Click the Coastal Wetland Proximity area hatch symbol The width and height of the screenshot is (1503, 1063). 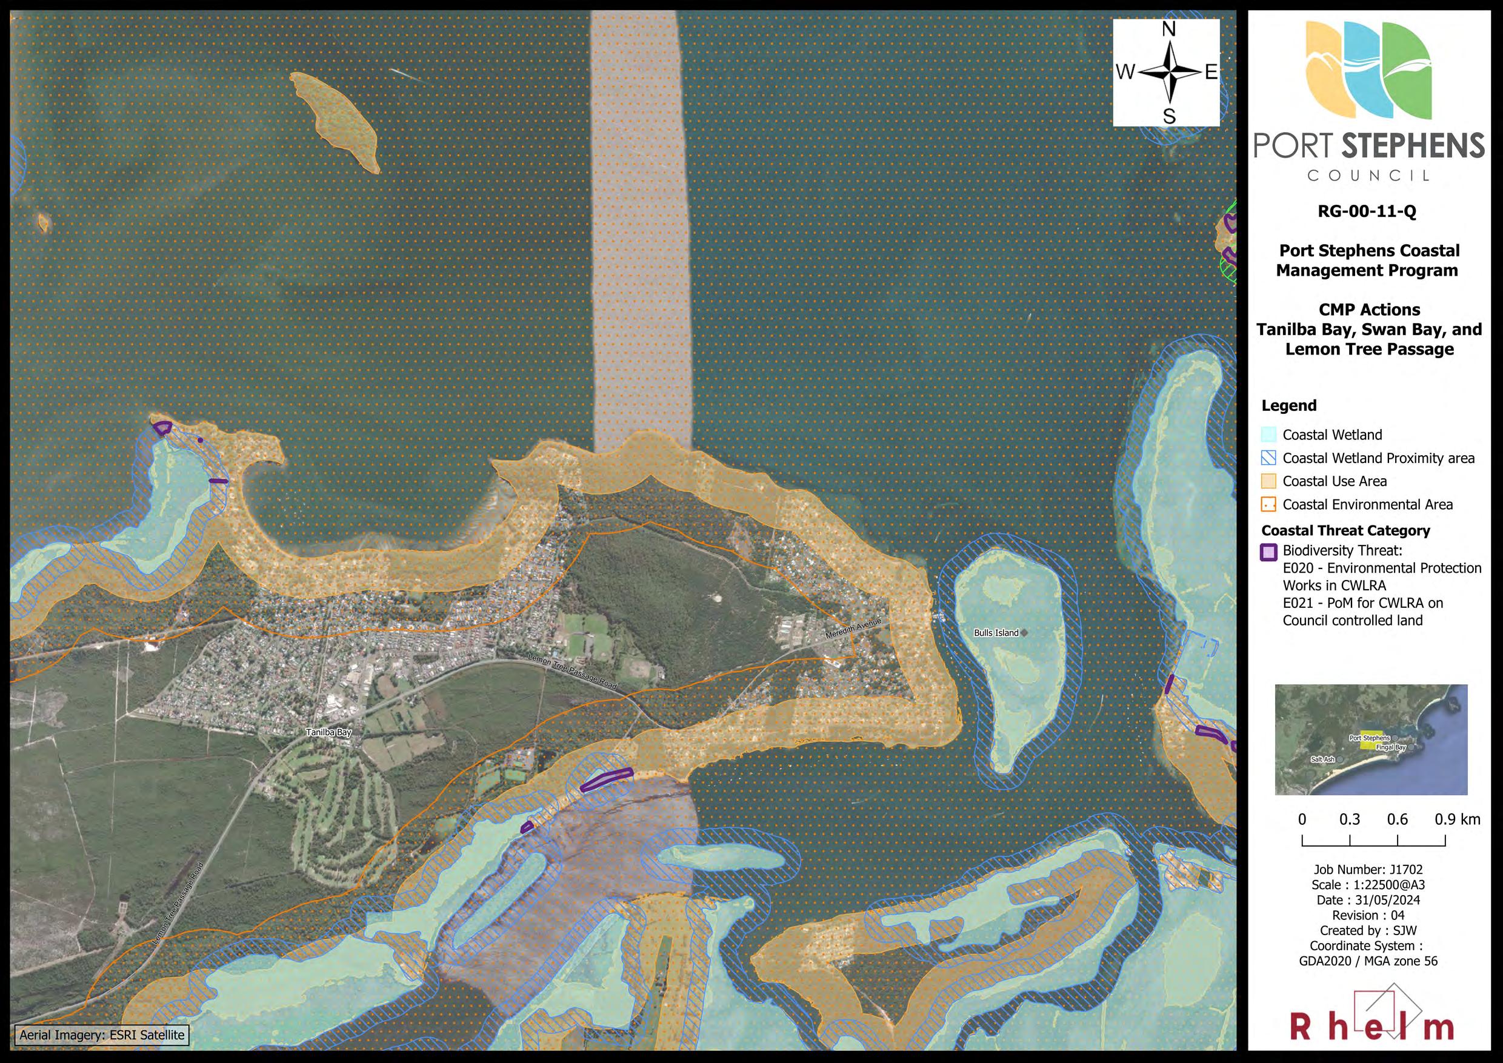click(1268, 458)
